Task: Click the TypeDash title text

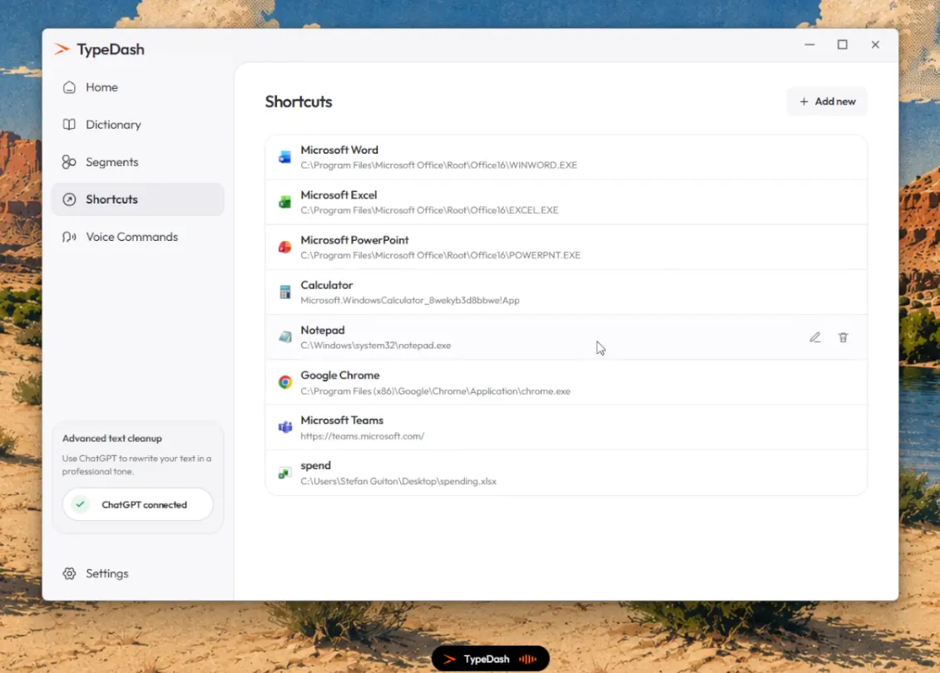Action: 111,49
